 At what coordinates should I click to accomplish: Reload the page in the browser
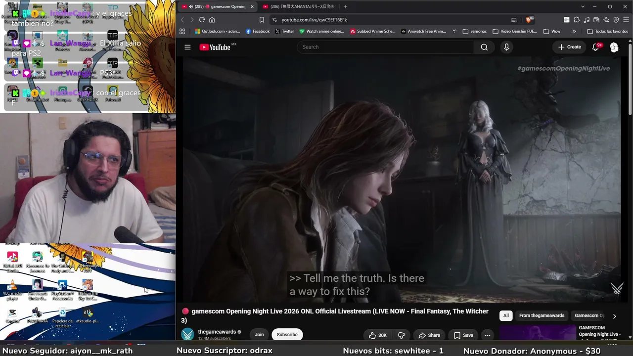(202, 20)
